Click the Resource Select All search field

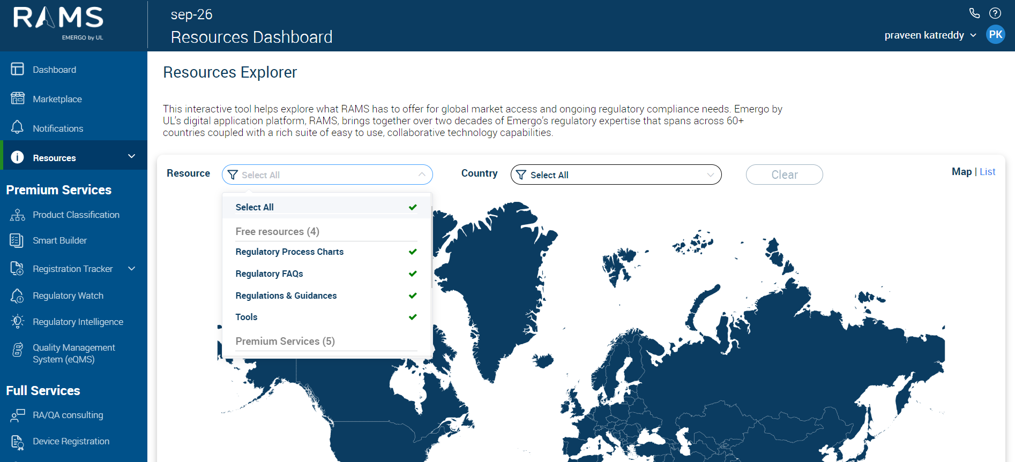click(x=327, y=175)
